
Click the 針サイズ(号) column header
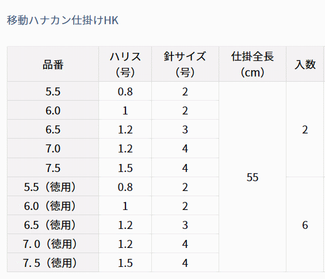click(x=185, y=64)
